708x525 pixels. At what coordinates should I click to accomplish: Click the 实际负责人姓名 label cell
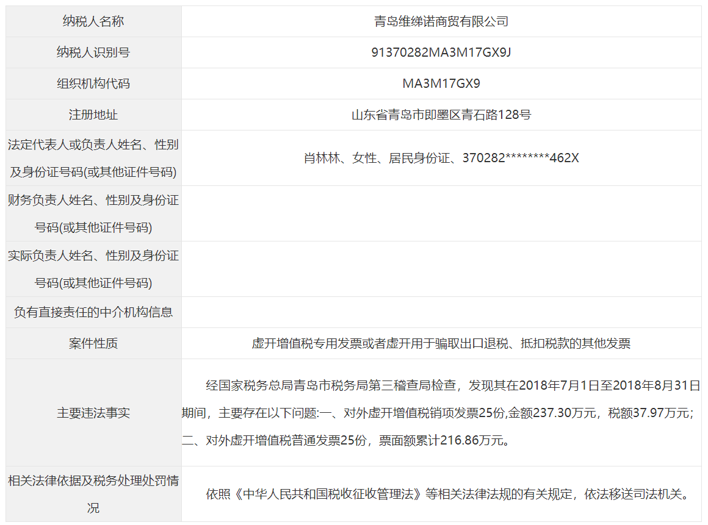click(93, 269)
